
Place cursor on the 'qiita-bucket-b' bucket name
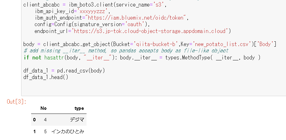(152, 44)
